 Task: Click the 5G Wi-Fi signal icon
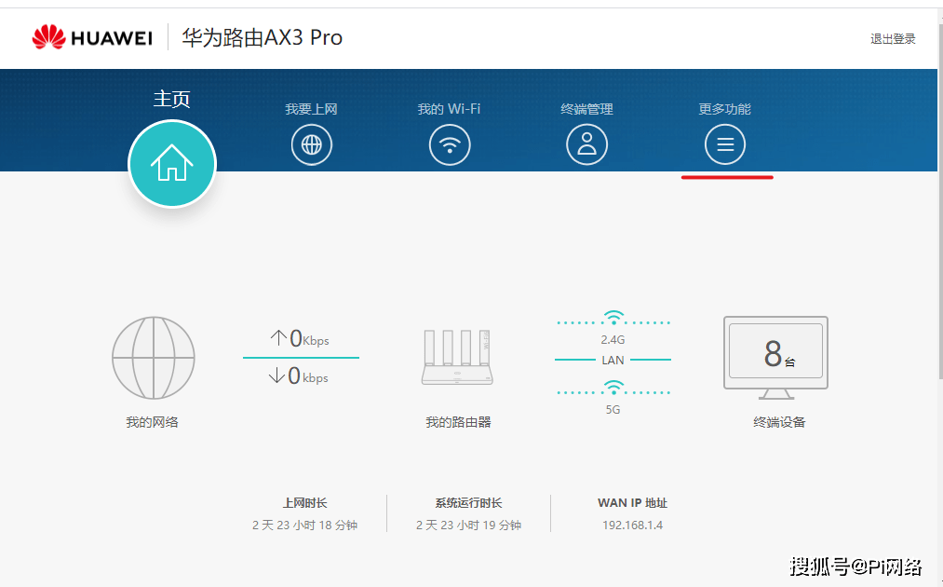click(x=613, y=388)
